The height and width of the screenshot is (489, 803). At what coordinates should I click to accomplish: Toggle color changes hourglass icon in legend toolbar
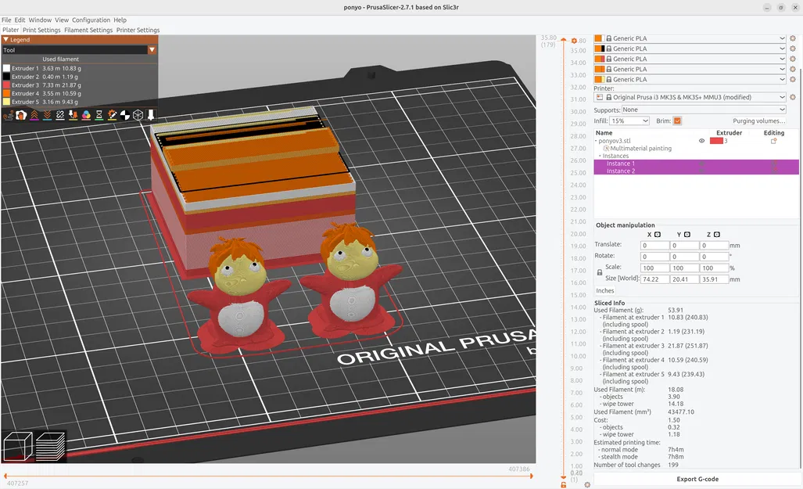(x=99, y=115)
